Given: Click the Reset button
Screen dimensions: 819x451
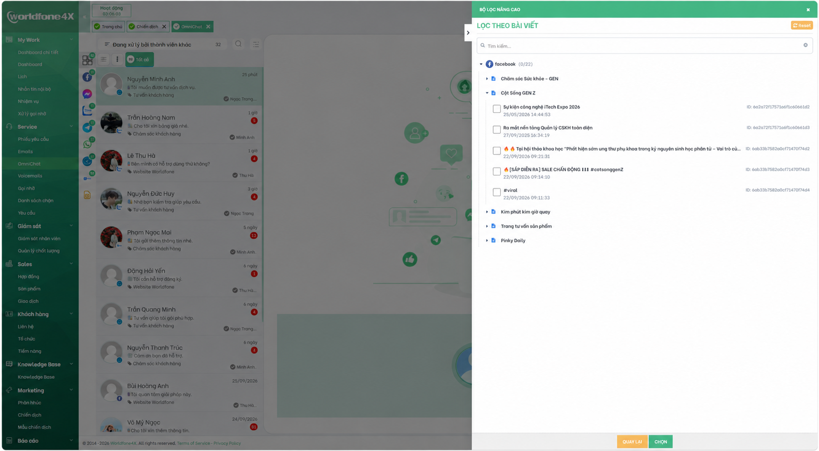Looking at the screenshot, I should pos(802,25).
